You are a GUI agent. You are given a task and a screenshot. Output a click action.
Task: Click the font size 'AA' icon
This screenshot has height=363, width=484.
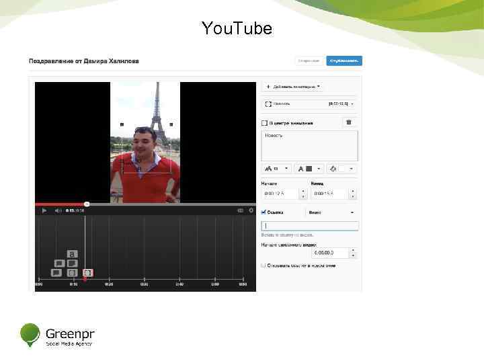(268, 169)
